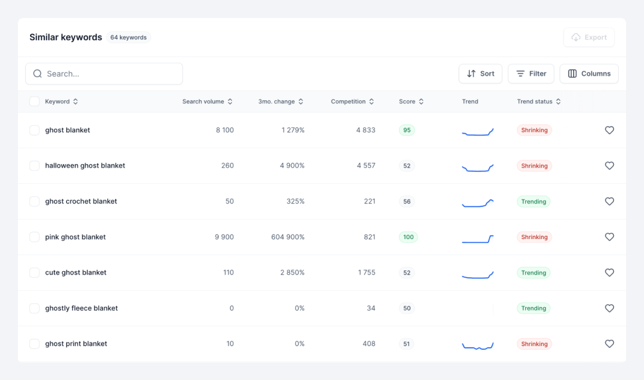The width and height of the screenshot is (644, 380).
Task: Open the Filter options
Action: (x=531, y=74)
